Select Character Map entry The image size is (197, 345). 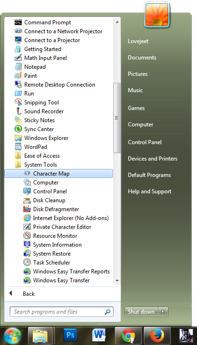point(58,173)
